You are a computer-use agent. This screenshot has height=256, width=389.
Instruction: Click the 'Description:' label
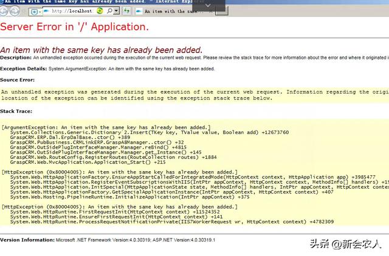point(16,58)
